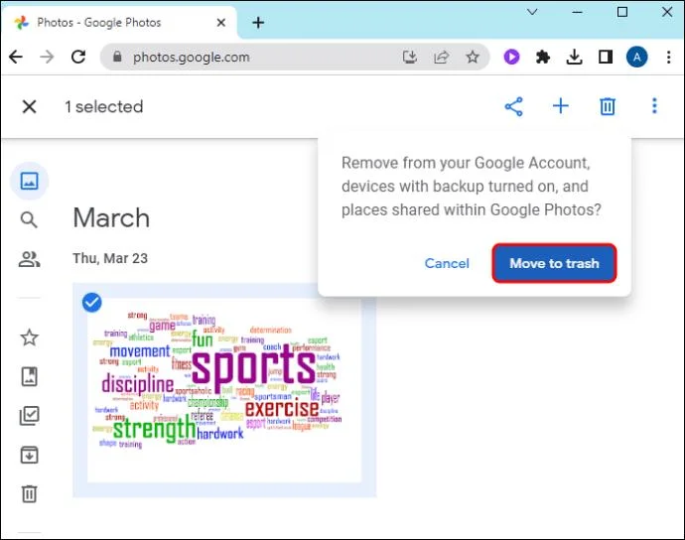
Task: Bookmark this page with star icon
Action: pos(473,57)
